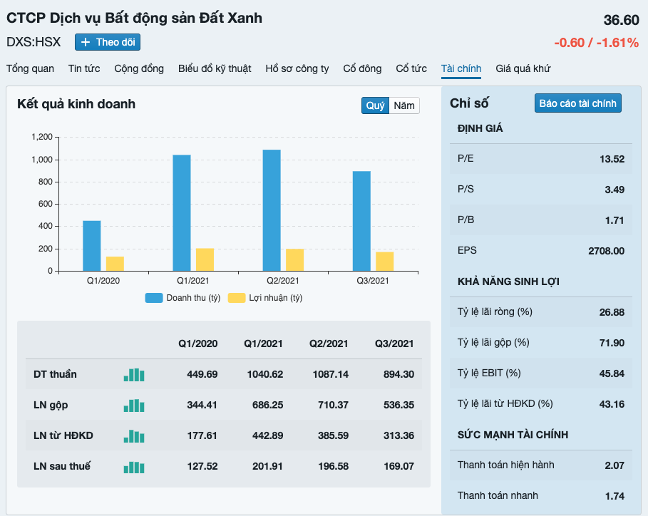Image resolution: width=648 pixels, height=516 pixels.
Task: Select the Tài chính tab
Action: pos(461,68)
